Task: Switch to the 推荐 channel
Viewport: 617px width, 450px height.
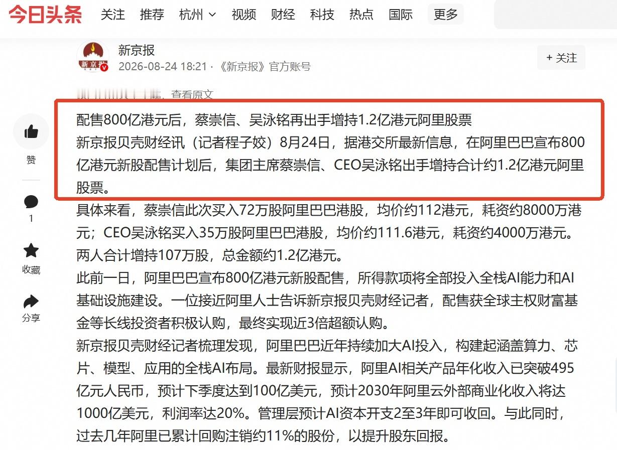Action: point(152,15)
